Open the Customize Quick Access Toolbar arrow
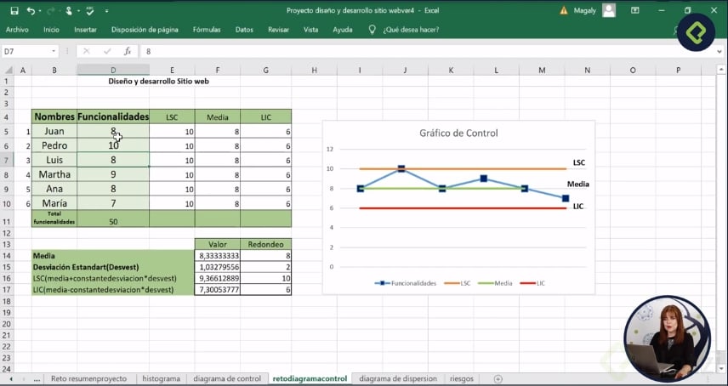 click(x=107, y=11)
